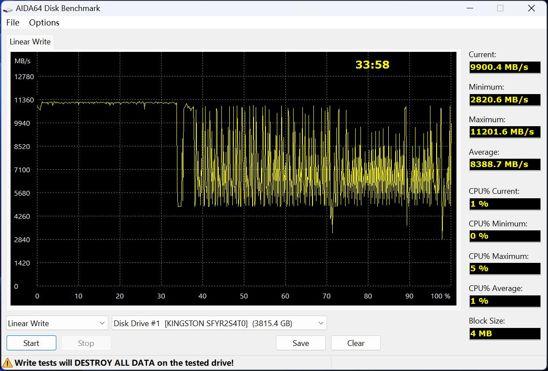
Task: Maximize the AIDA64 Disk Benchmark window
Action: pyautogui.click(x=500, y=8)
